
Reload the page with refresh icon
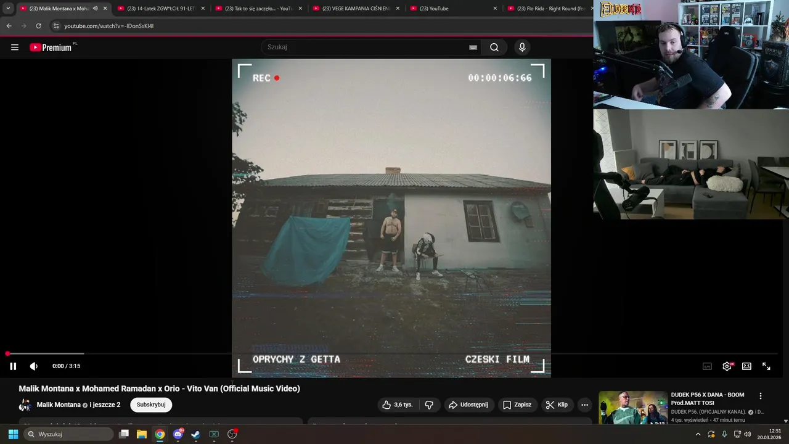[x=38, y=26]
